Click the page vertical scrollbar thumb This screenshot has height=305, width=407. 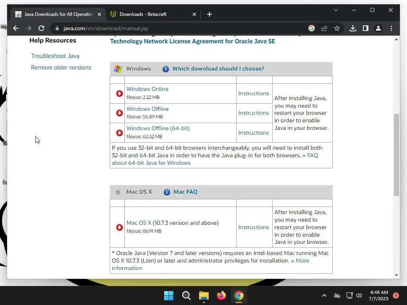[396, 154]
